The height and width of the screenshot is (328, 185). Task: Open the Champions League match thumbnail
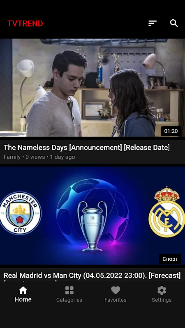(x=92, y=216)
